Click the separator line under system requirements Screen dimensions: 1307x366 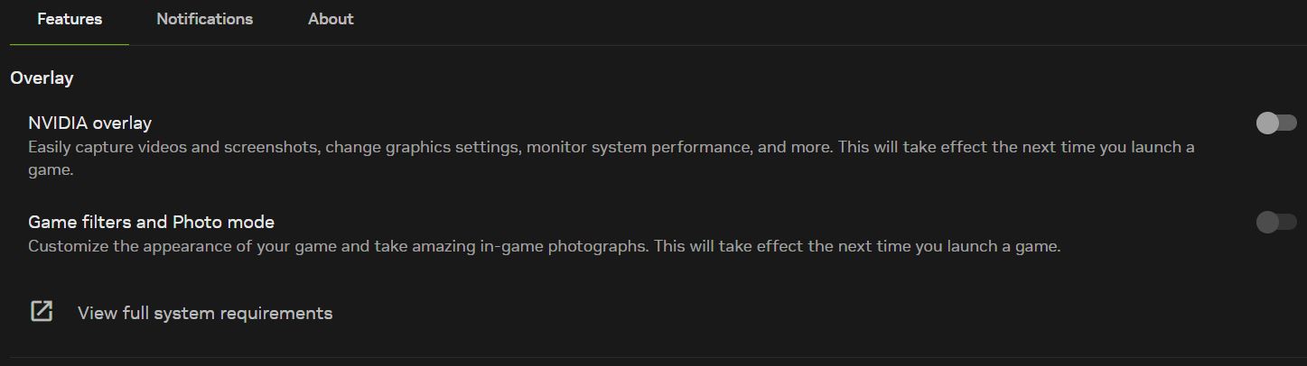[x=653, y=357]
